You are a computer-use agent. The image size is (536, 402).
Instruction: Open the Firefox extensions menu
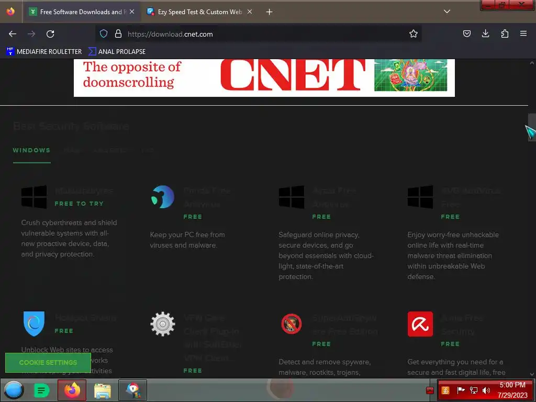tap(505, 33)
